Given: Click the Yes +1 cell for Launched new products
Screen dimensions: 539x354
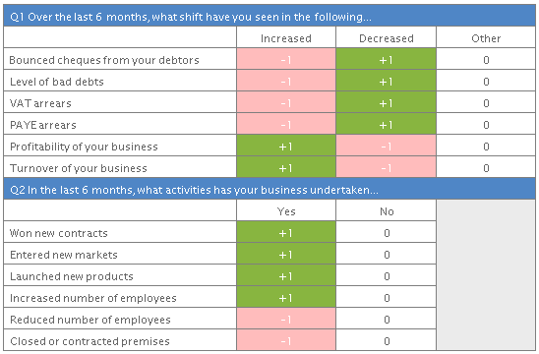Looking at the screenshot, I should [286, 276].
